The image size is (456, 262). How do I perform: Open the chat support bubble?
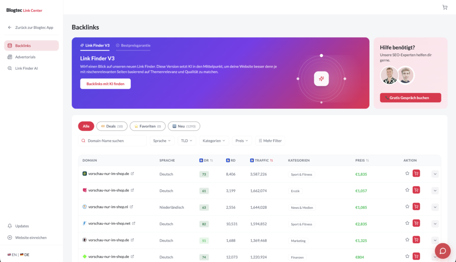coord(443,251)
